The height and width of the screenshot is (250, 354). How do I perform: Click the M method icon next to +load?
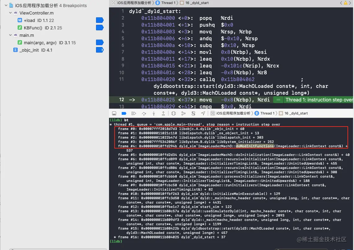point(20,20)
